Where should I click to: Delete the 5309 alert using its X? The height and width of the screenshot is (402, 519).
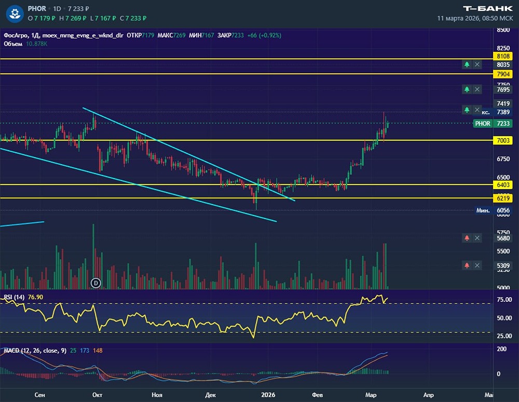(477, 265)
